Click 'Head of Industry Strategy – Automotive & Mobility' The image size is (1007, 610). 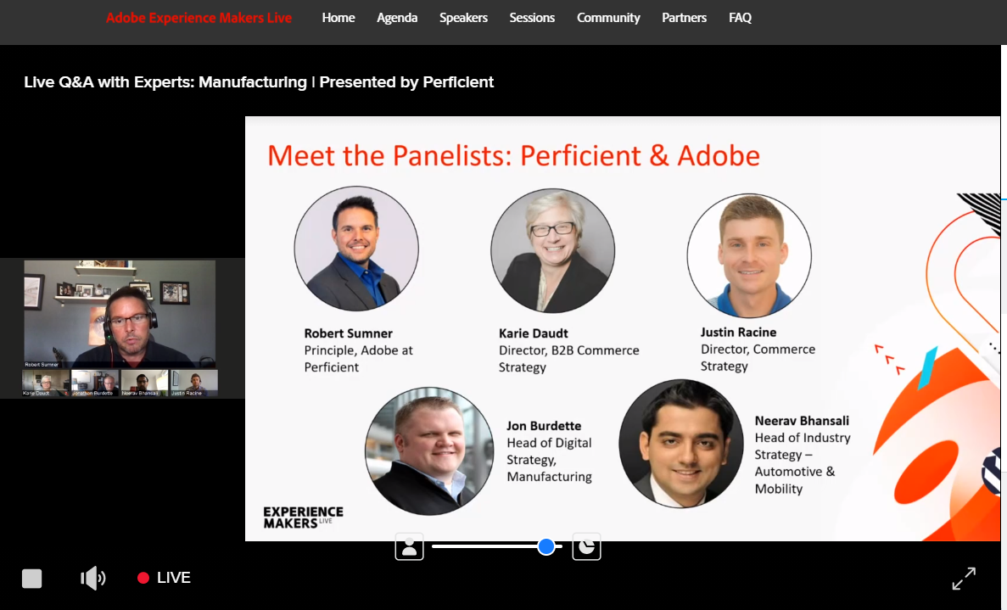pos(803,463)
